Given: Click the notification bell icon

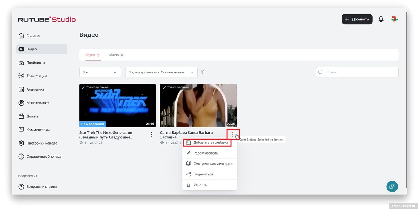Looking at the screenshot, I should point(381,19).
